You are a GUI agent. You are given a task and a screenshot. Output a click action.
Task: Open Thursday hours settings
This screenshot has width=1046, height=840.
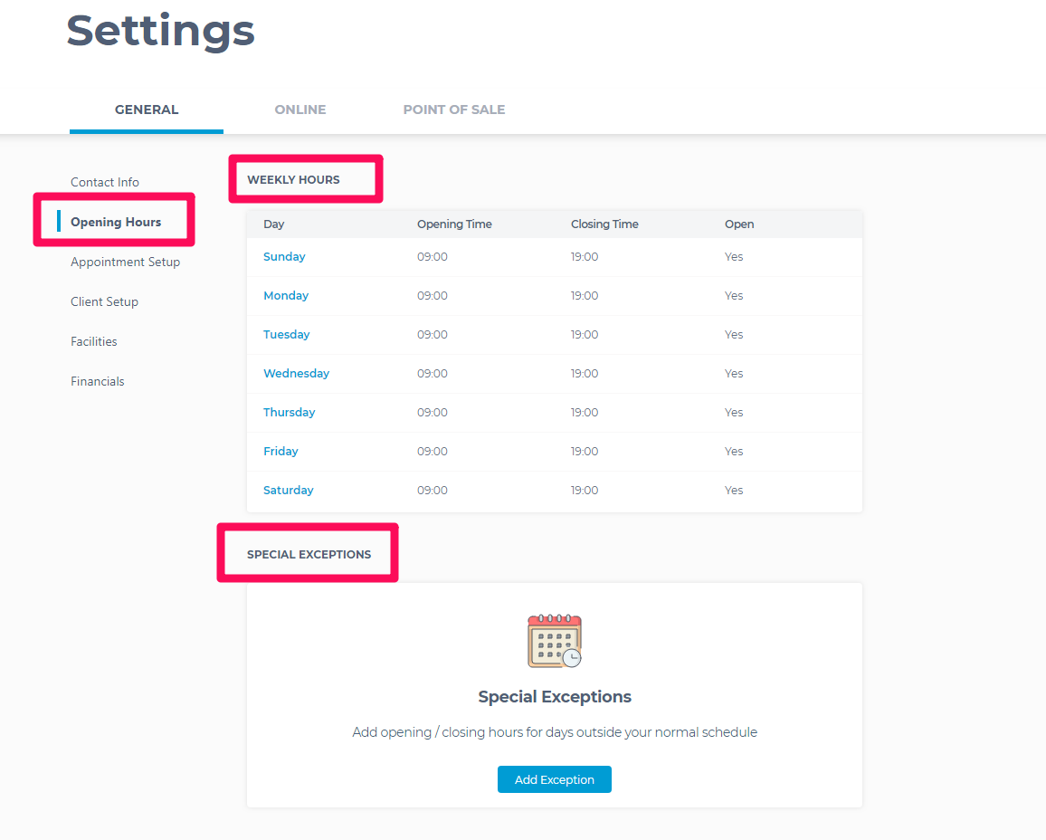click(x=290, y=413)
